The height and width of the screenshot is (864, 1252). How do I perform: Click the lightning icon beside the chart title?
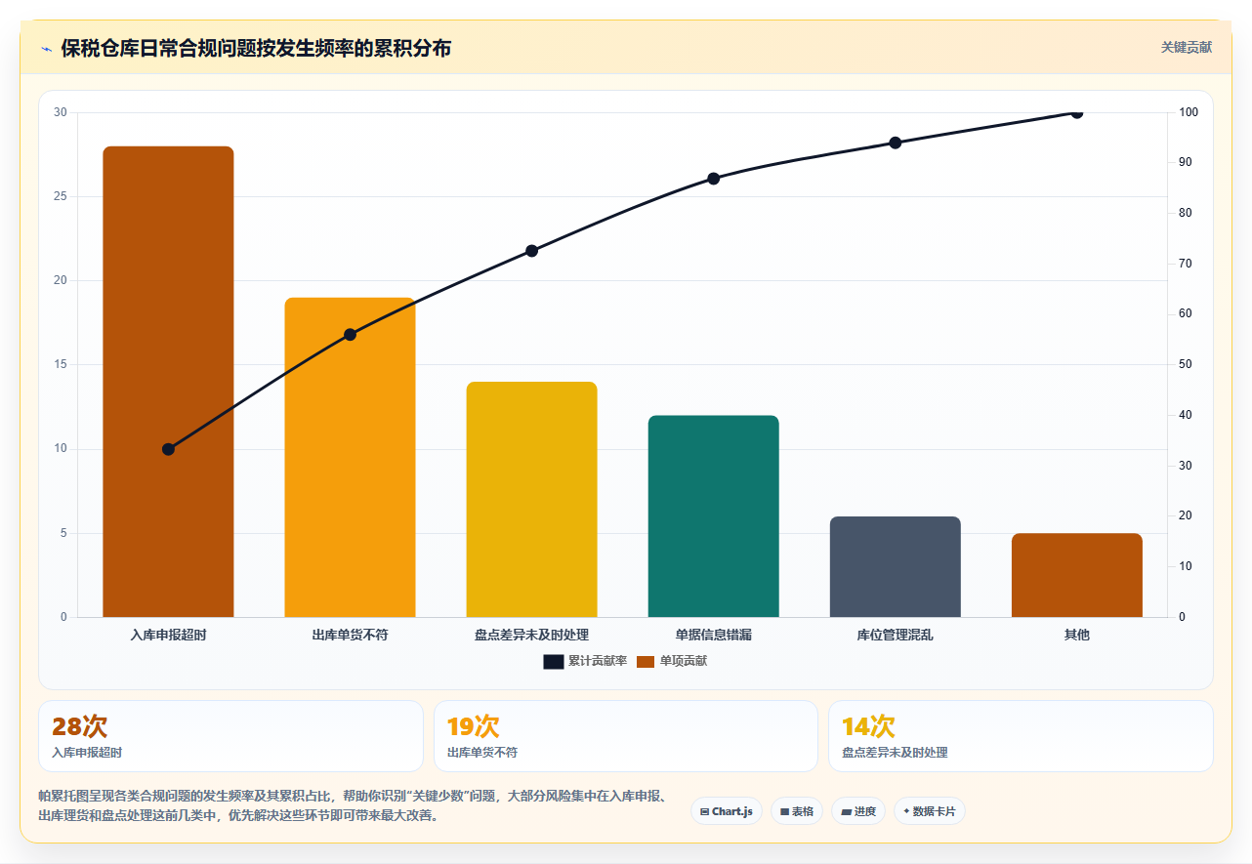point(46,48)
